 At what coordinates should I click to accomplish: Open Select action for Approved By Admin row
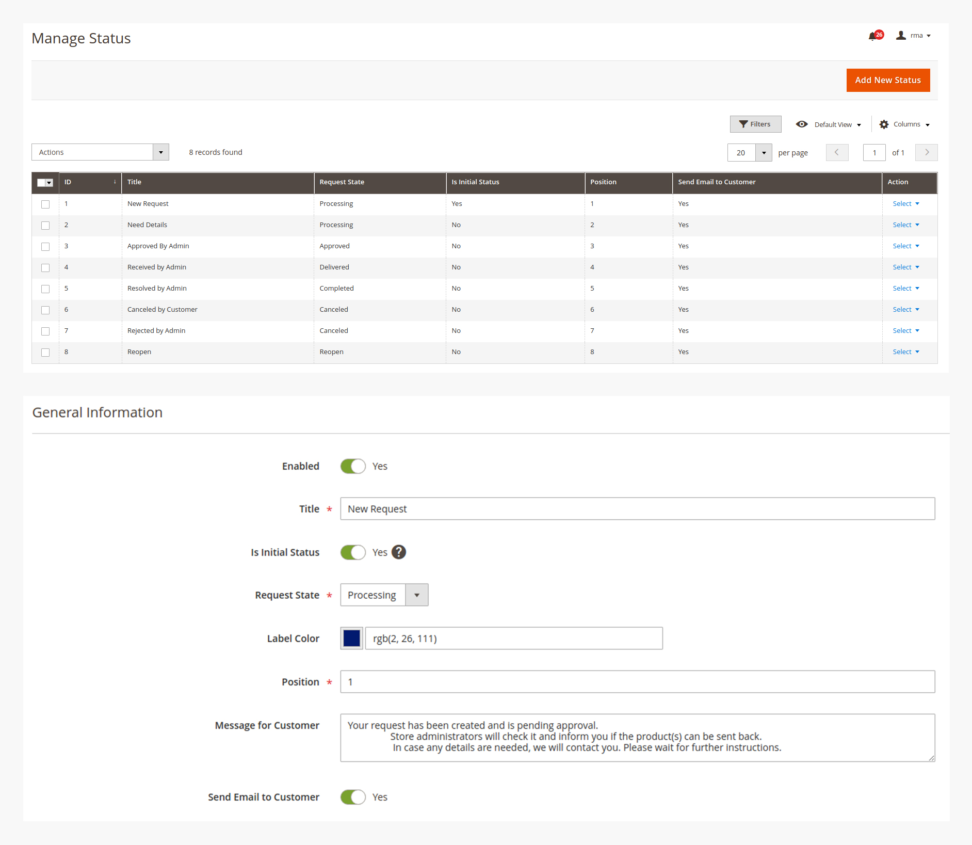point(905,246)
